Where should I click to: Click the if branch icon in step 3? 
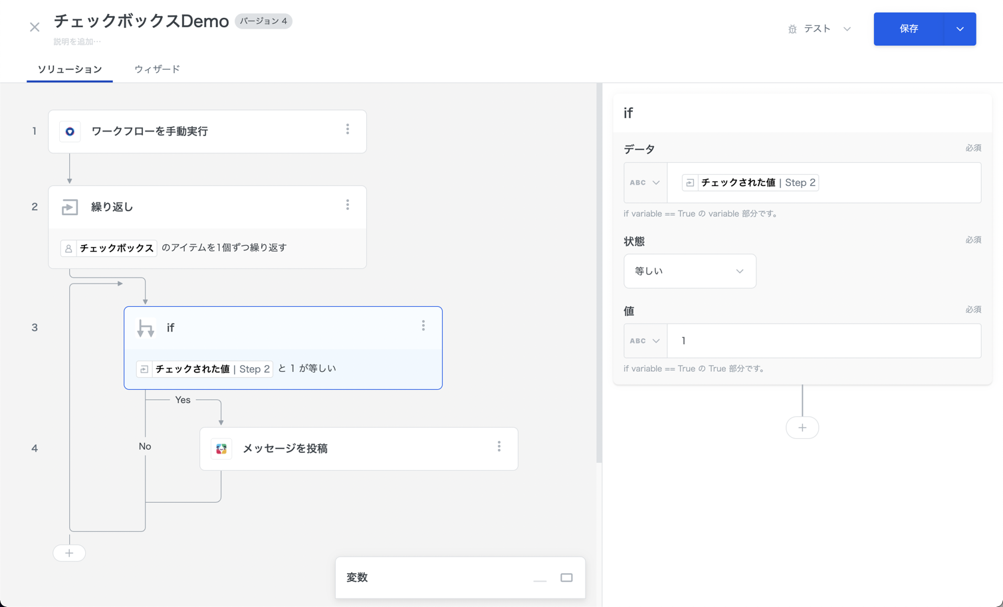[146, 328]
